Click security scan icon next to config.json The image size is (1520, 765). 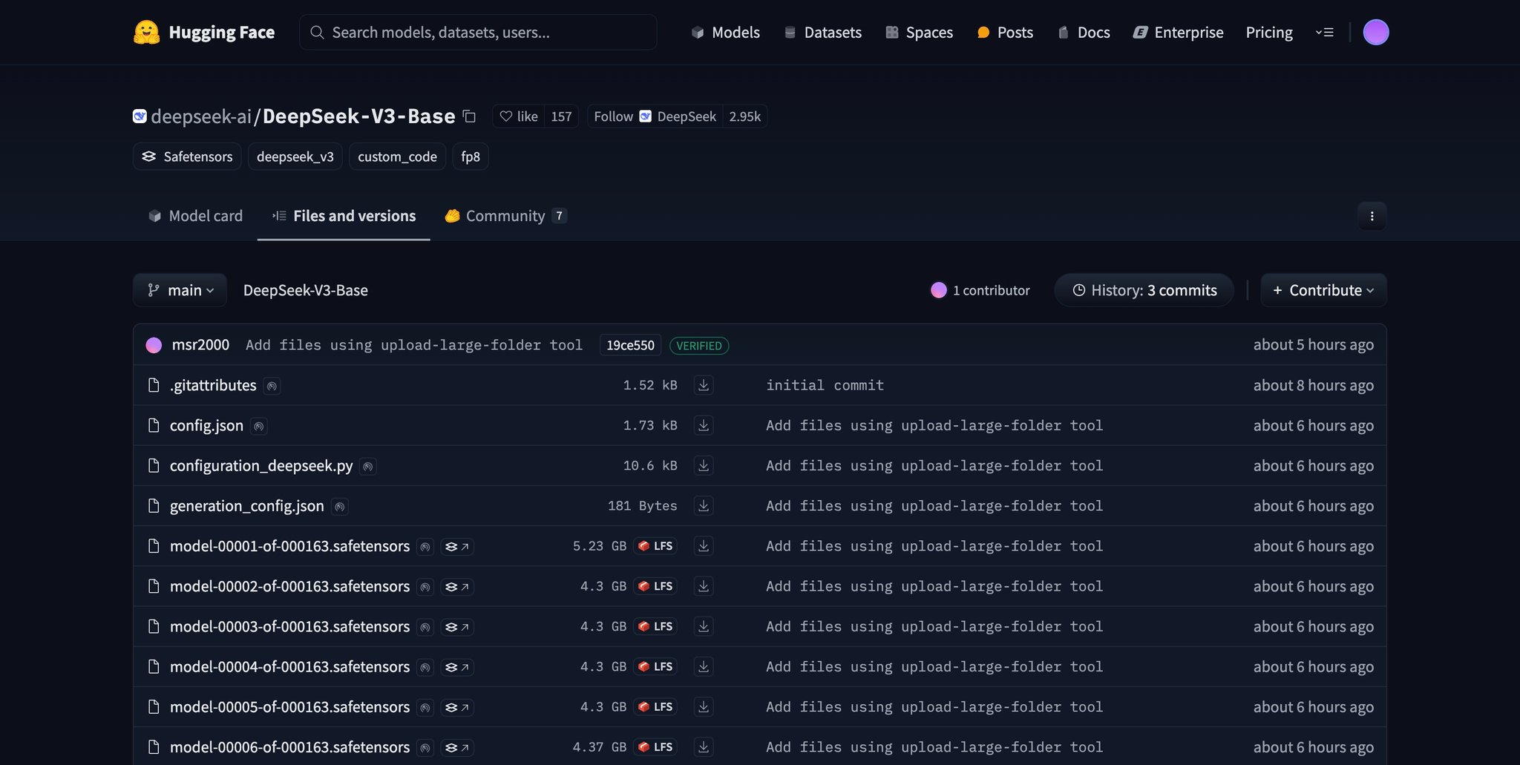258,426
